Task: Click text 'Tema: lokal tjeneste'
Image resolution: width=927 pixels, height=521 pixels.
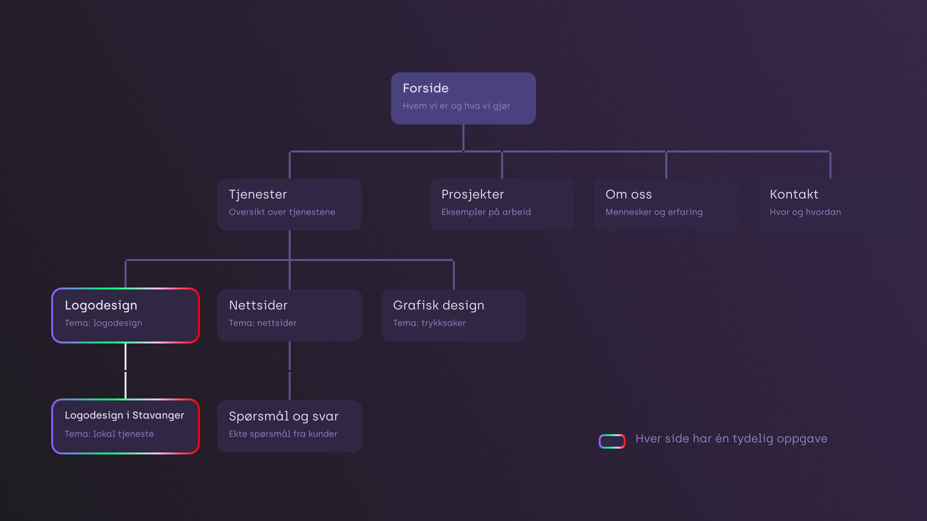Action: click(109, 434)
